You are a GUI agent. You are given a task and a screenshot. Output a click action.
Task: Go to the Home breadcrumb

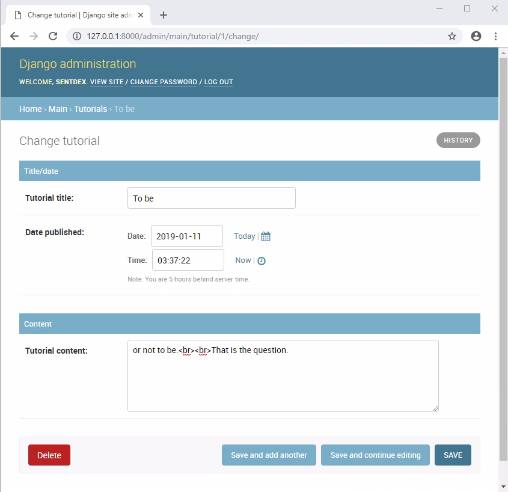click(30, 109)
